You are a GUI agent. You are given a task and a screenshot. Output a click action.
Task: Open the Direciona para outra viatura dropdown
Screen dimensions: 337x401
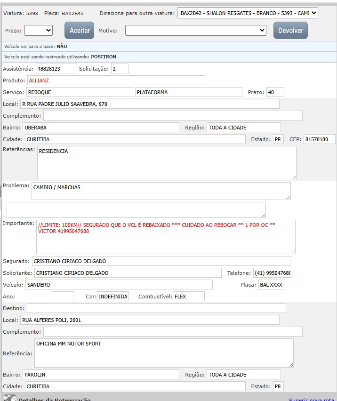[x=248, y=13]
